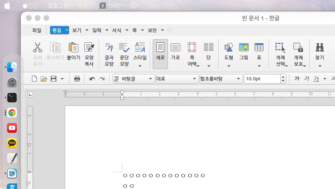The width and height of the screenshot is (335, 189).
Task: Insert a shape with 도형 icon
Action: click(229, 47)
